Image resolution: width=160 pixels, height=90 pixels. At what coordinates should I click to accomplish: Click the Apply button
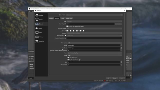(122, 78)
